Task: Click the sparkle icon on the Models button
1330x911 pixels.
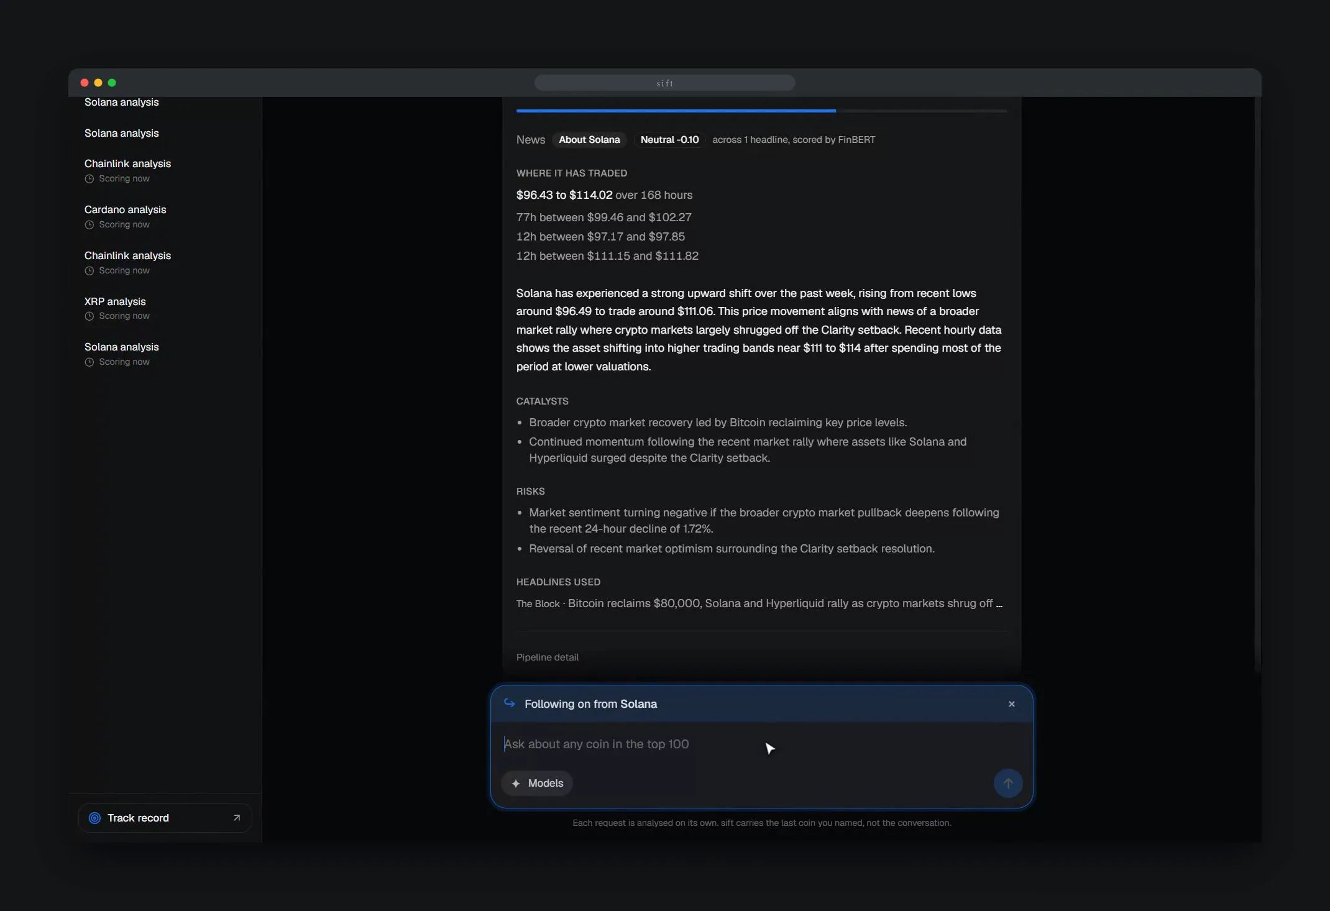Action: pyautogui.click(x=516, y=784)
